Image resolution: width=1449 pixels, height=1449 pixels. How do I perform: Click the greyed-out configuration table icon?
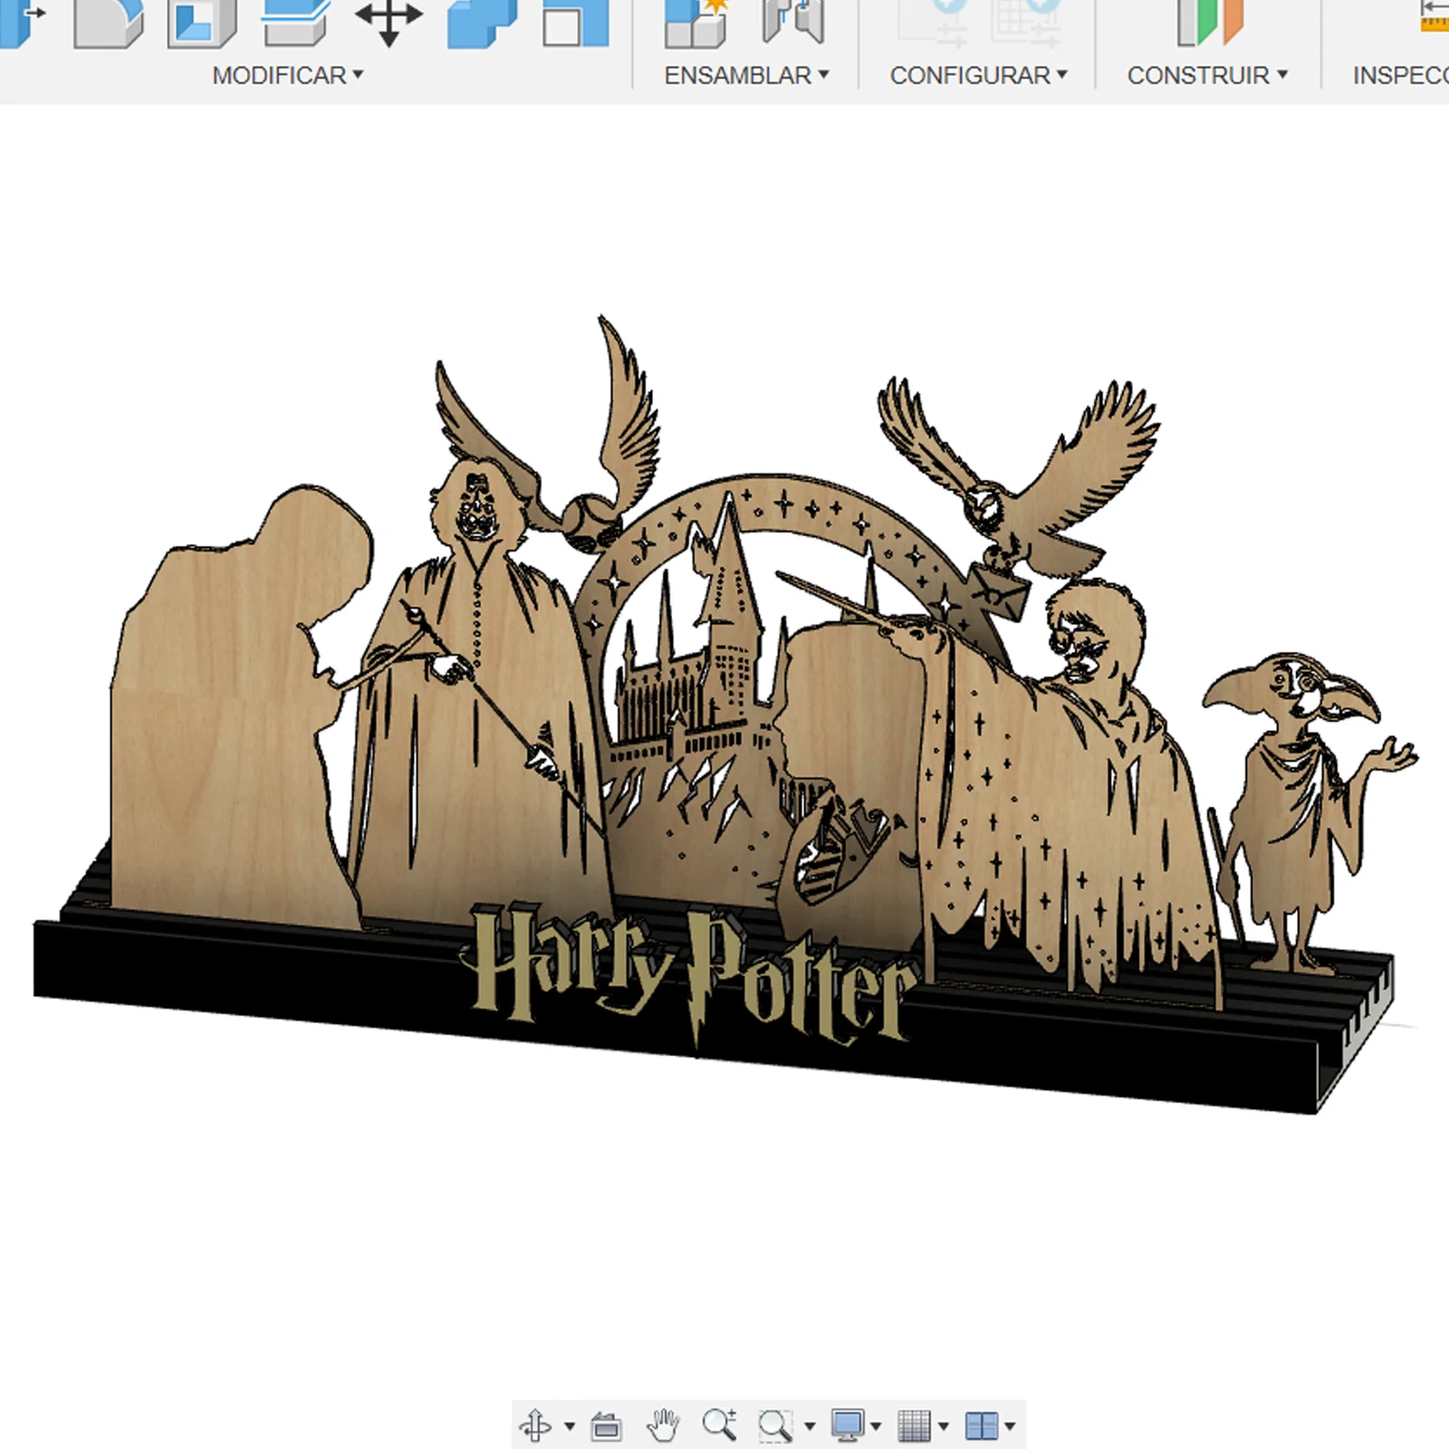(1027, 22)
